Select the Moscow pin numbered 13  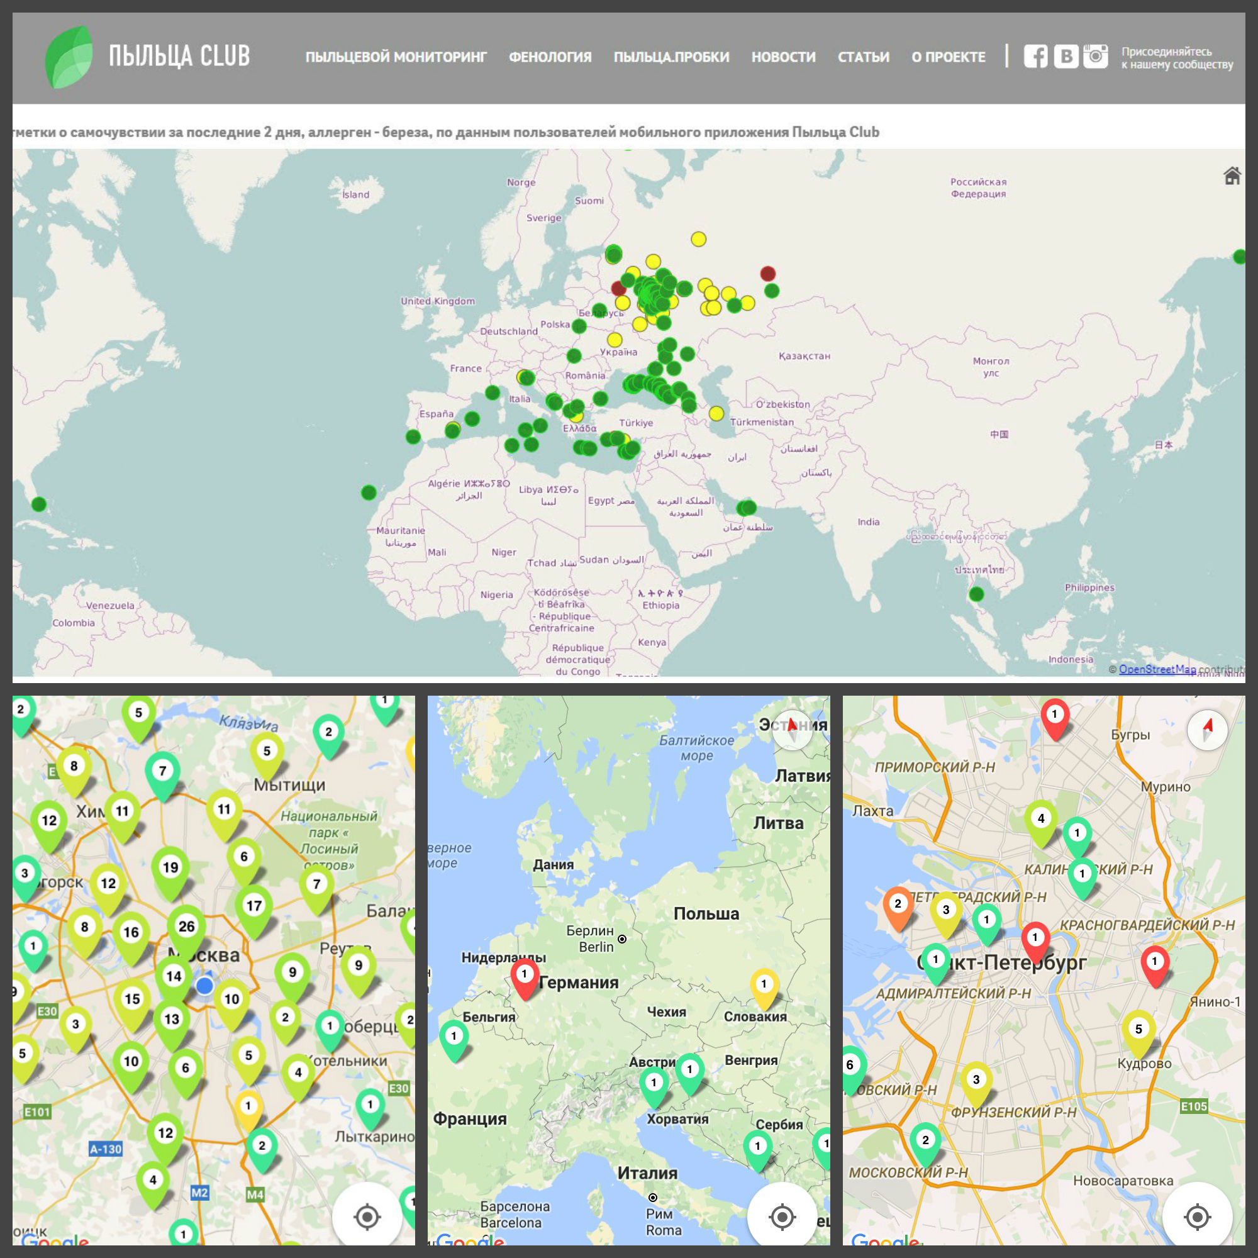(x=171, y=1021)
